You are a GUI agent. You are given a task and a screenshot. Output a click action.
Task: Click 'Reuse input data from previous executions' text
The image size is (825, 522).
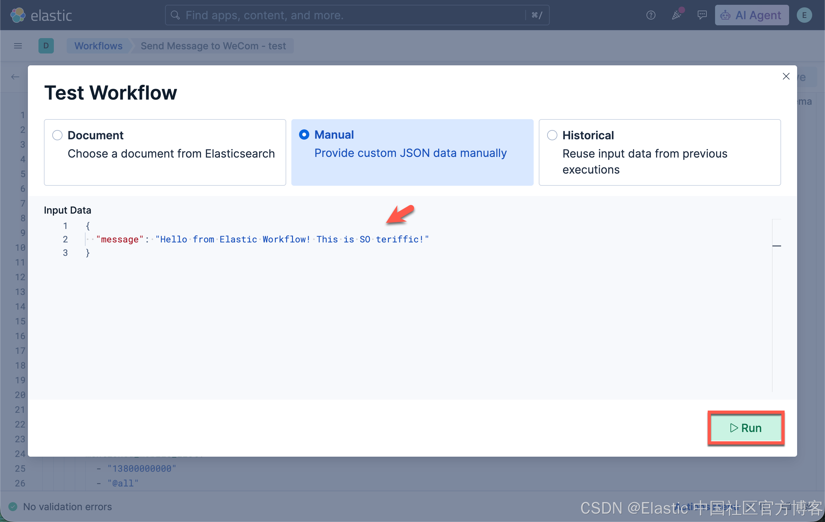(x=645, y=161)
